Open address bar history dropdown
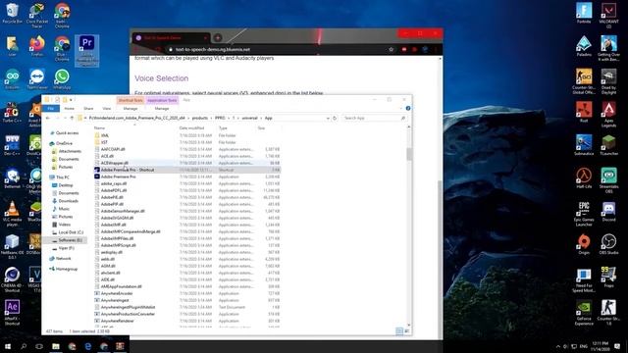The image size is (628, 353). click(x=328, y=118)
